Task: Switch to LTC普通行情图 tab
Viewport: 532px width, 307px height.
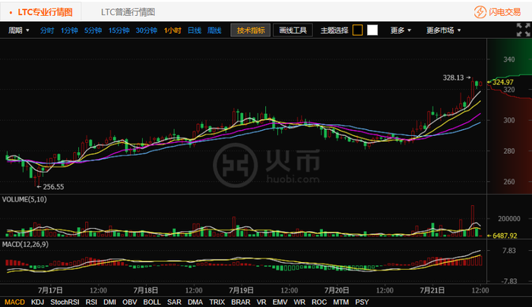Action: pos(128,12)
